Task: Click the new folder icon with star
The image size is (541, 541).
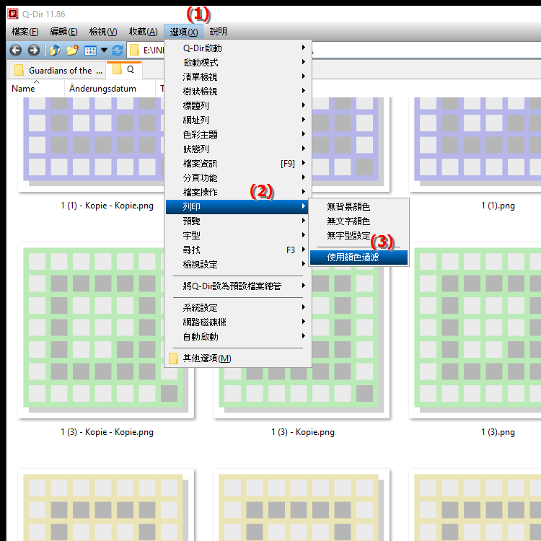Action: point(72,50)
